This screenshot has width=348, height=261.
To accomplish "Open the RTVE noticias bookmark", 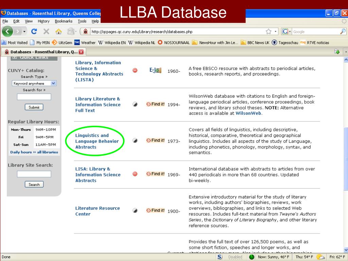I will tap(315, 42).
